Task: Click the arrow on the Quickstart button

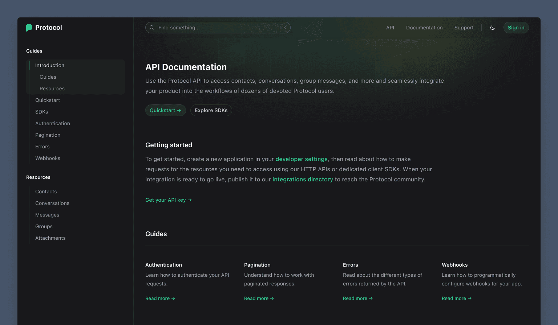Action: coord(179,110)
